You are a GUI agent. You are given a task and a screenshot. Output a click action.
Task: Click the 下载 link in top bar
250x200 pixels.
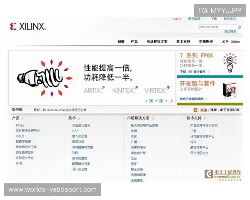[214, 19]
